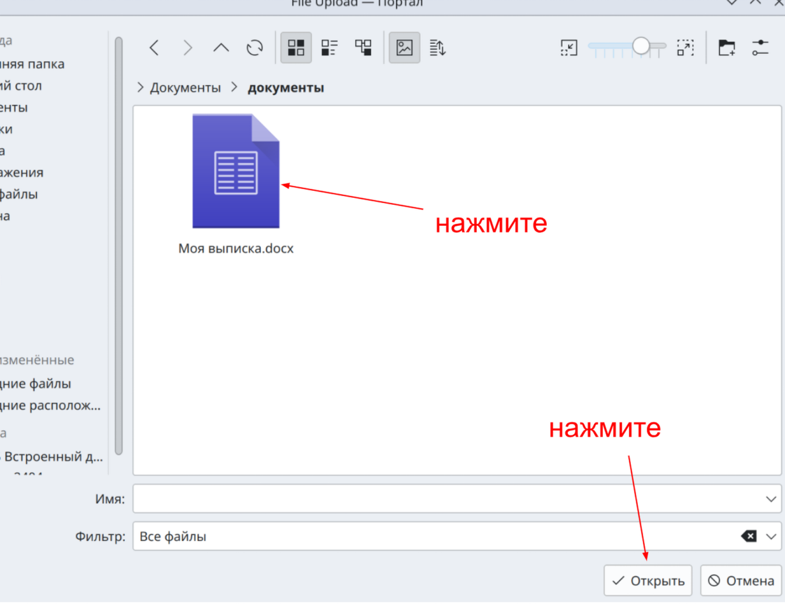The height and width of the screenshot is (604, 785).
Task: Click the largest icon size button
Action: click(x=685, y=48)
